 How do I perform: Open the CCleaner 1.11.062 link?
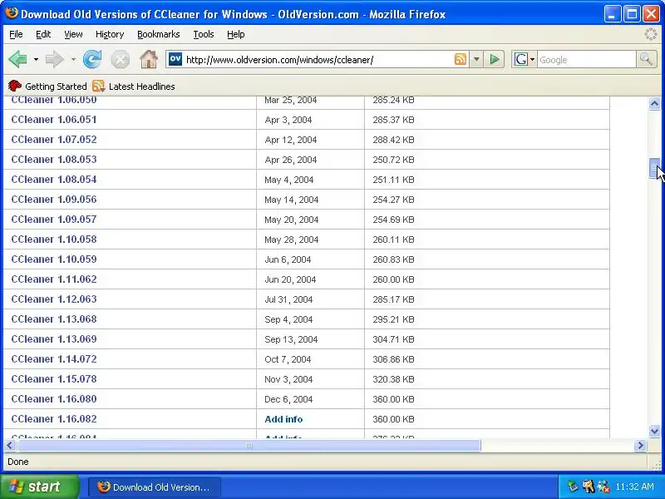(54, 279)
